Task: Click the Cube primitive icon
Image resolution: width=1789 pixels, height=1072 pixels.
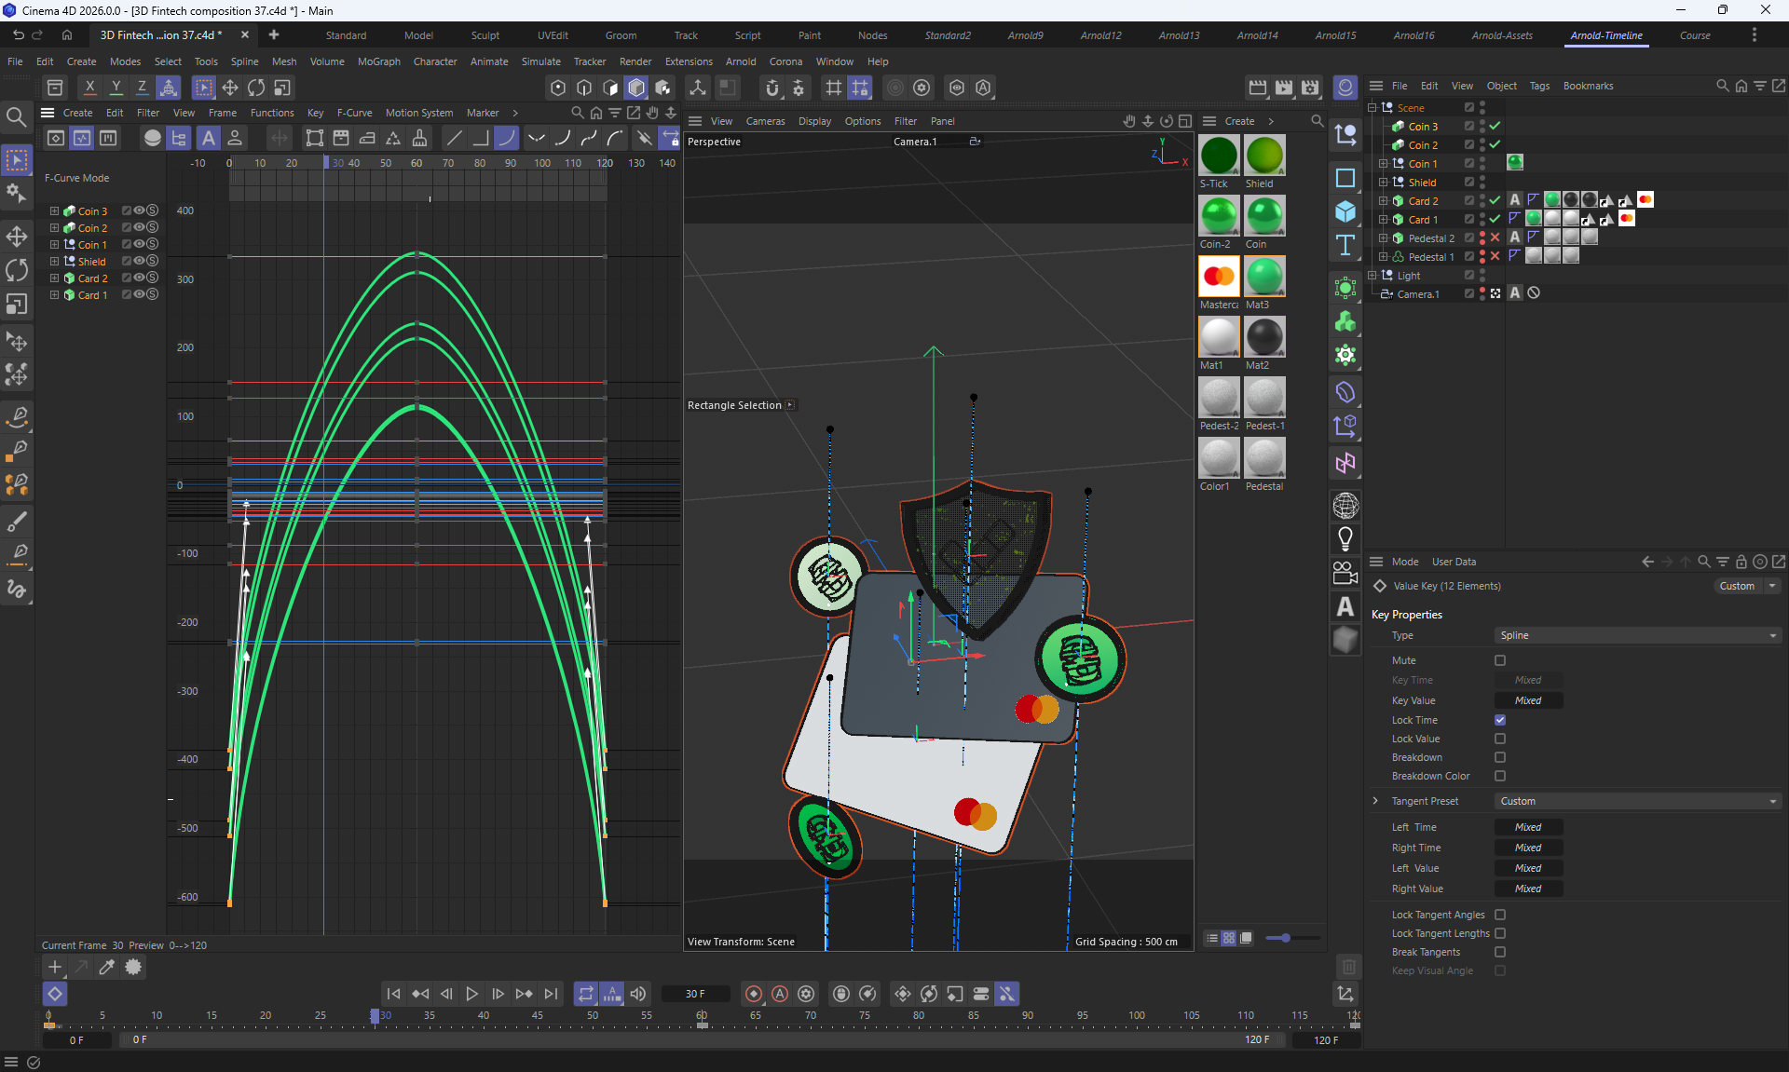Action: pyautogui.click(x=1345, y=211)
